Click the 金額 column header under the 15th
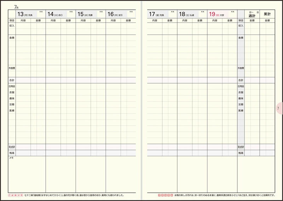 [98, 21]
